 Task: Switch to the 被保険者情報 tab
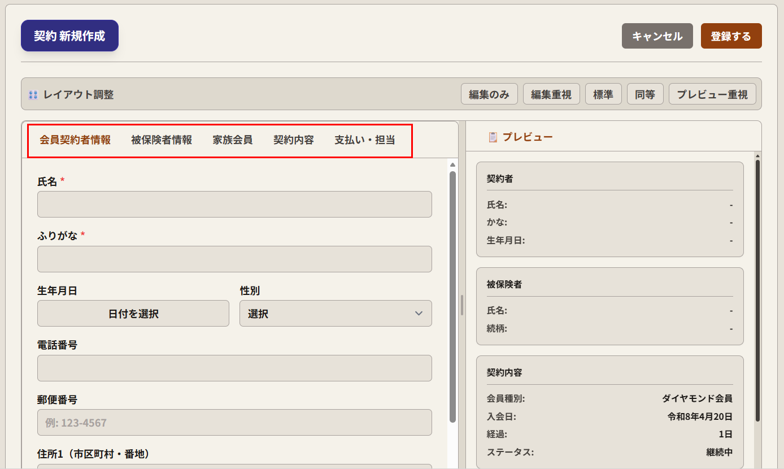point(162,140)
